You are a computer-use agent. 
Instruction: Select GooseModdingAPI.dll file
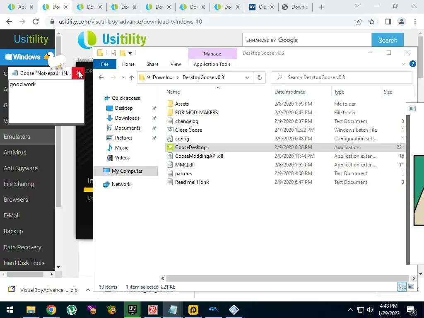click(199, 156)
